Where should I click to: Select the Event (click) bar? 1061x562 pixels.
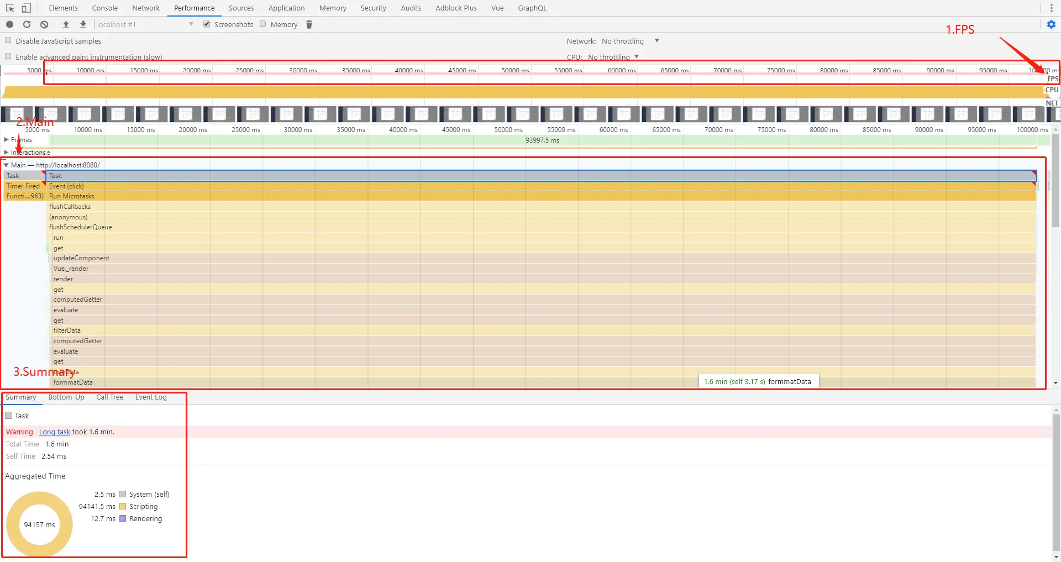tap(542, 186)
